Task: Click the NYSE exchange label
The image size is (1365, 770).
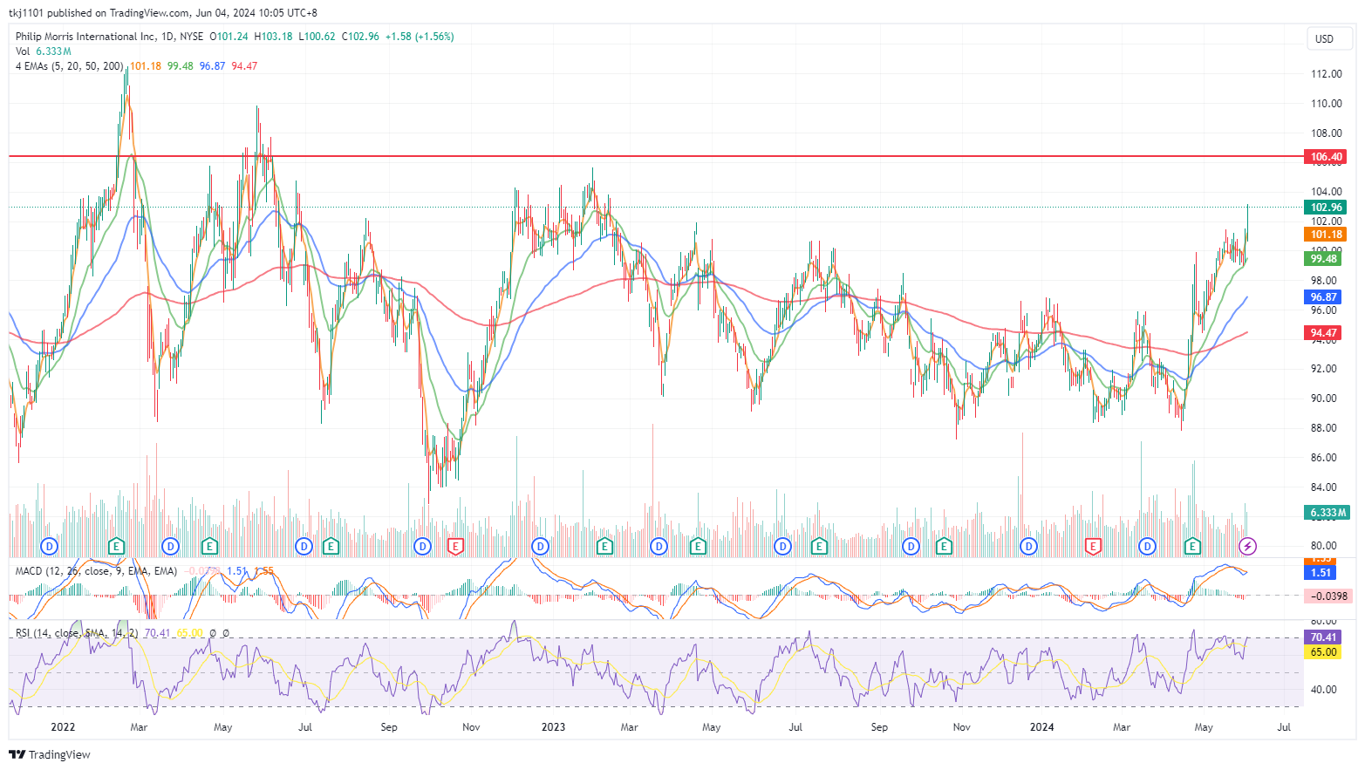Action: click(x=191, y=37)
